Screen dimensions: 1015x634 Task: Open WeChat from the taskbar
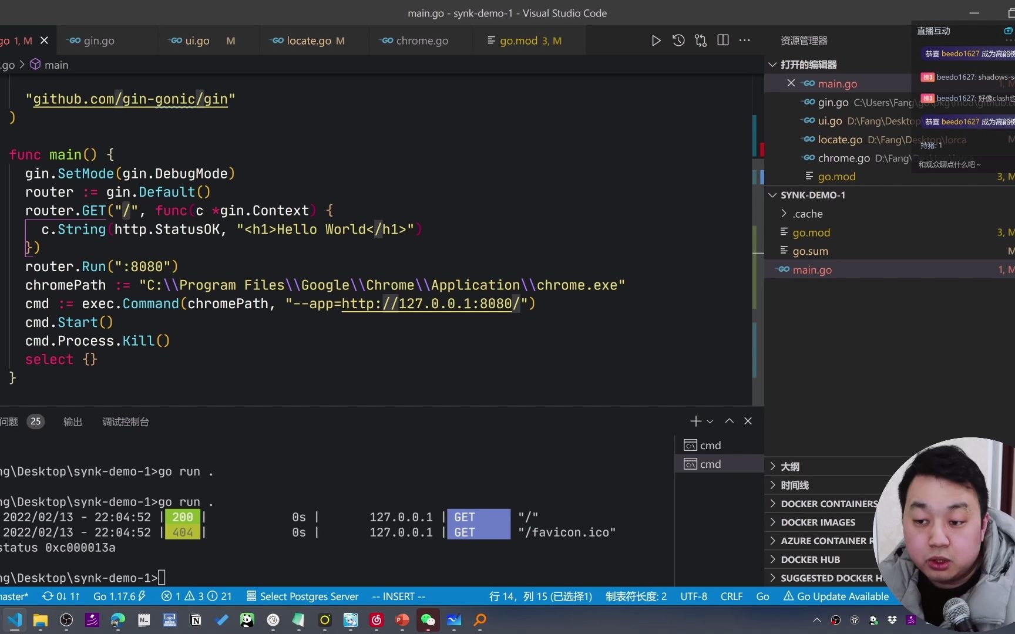428,619
